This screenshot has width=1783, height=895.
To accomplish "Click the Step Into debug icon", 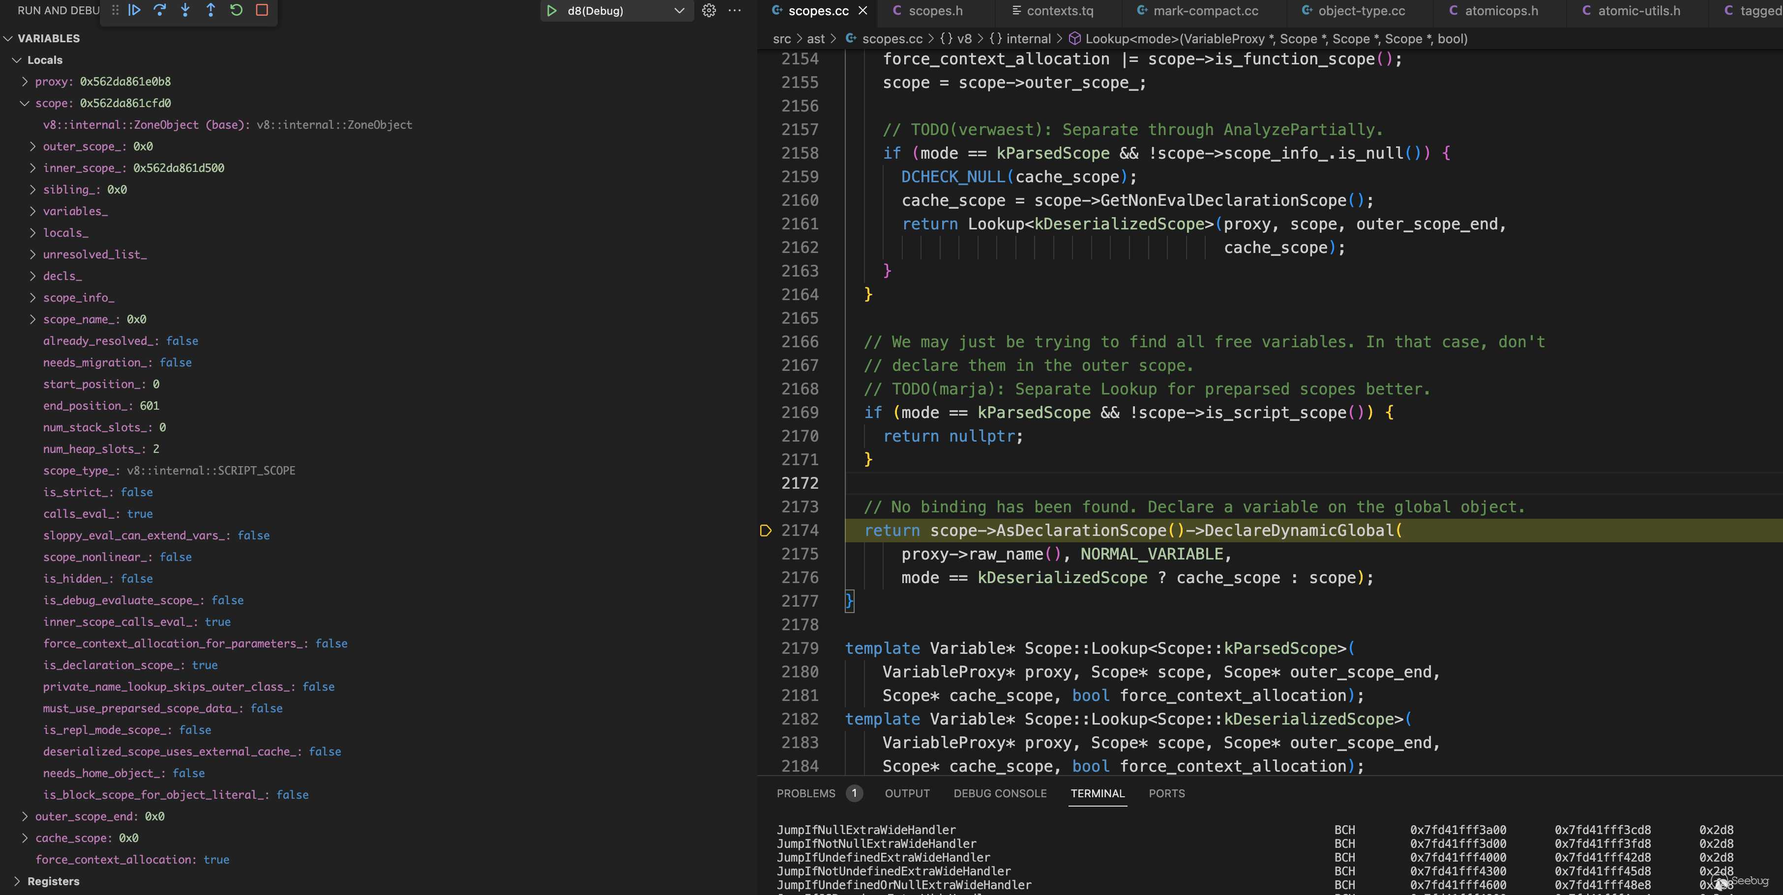I will tap(185, 10).
